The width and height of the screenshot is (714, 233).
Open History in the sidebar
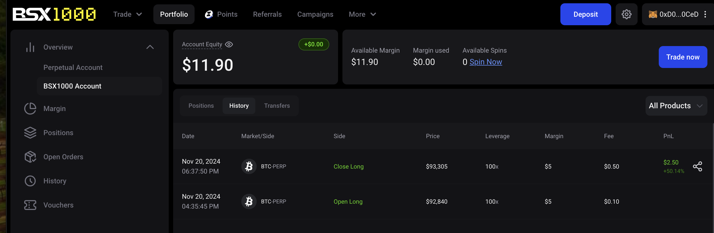[x=55, y=181]
